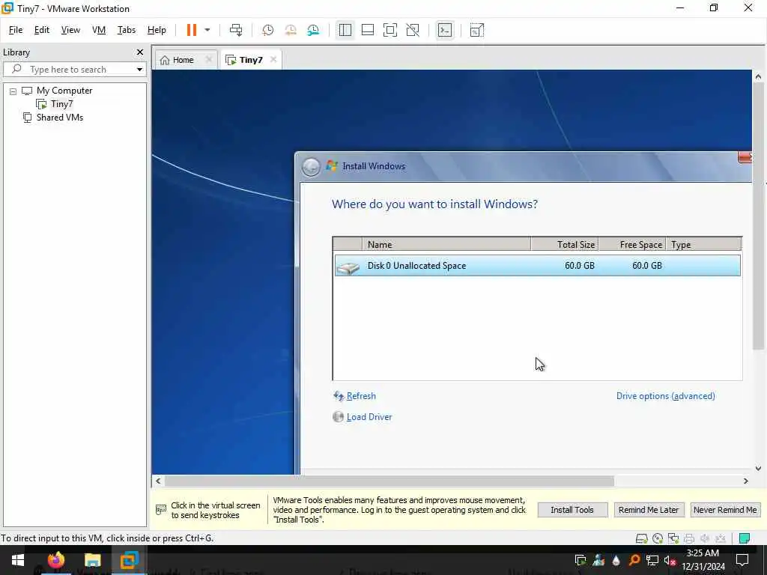Open the Tabs menu

[x=126, y=30]
